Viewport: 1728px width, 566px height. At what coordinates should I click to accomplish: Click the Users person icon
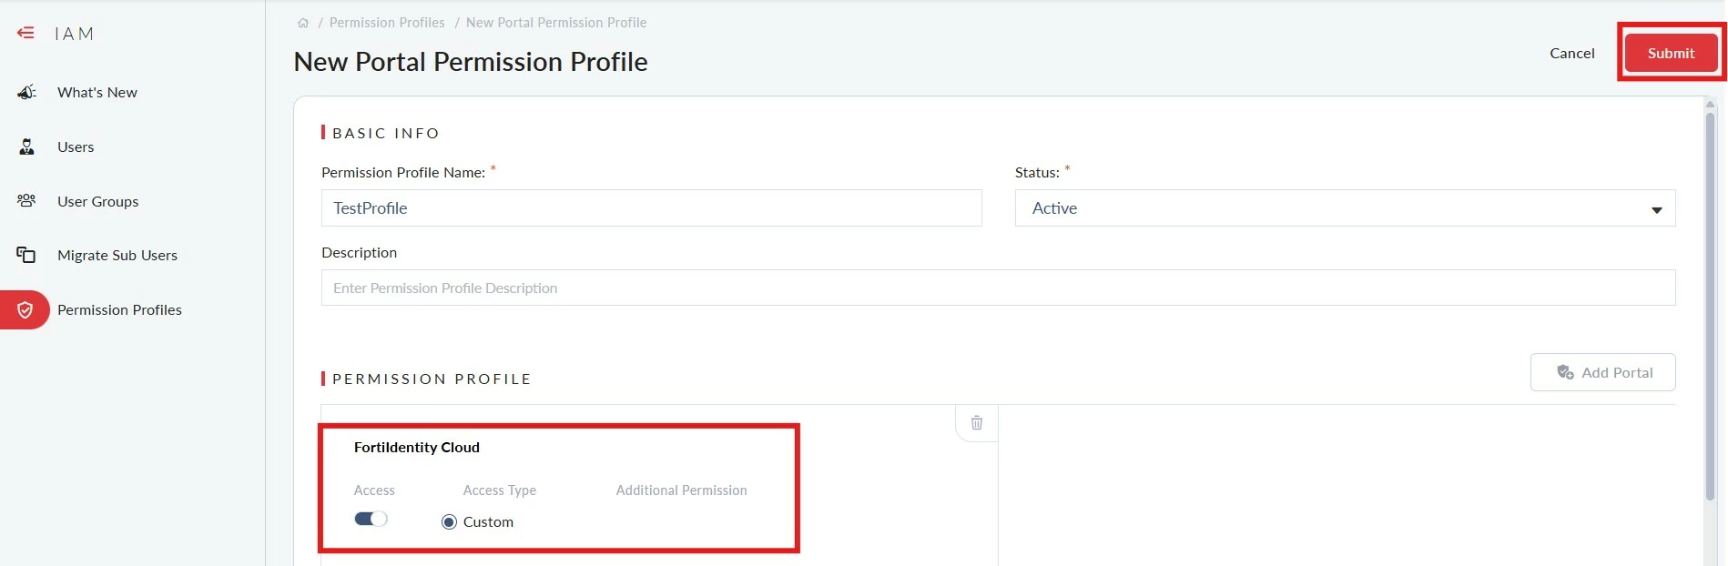tap(26, 147)
